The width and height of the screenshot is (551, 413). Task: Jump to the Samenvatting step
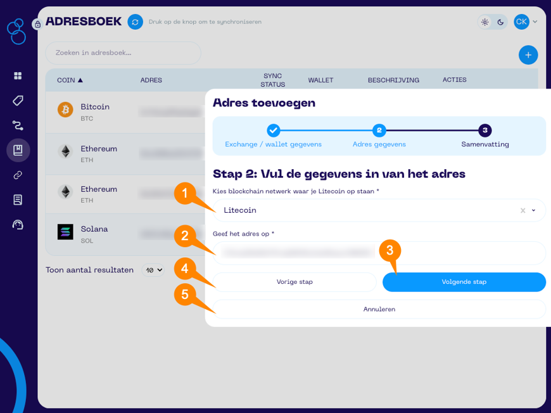485,132
